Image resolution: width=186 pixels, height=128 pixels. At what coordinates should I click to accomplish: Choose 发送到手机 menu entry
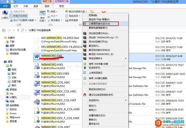point(94,68)
